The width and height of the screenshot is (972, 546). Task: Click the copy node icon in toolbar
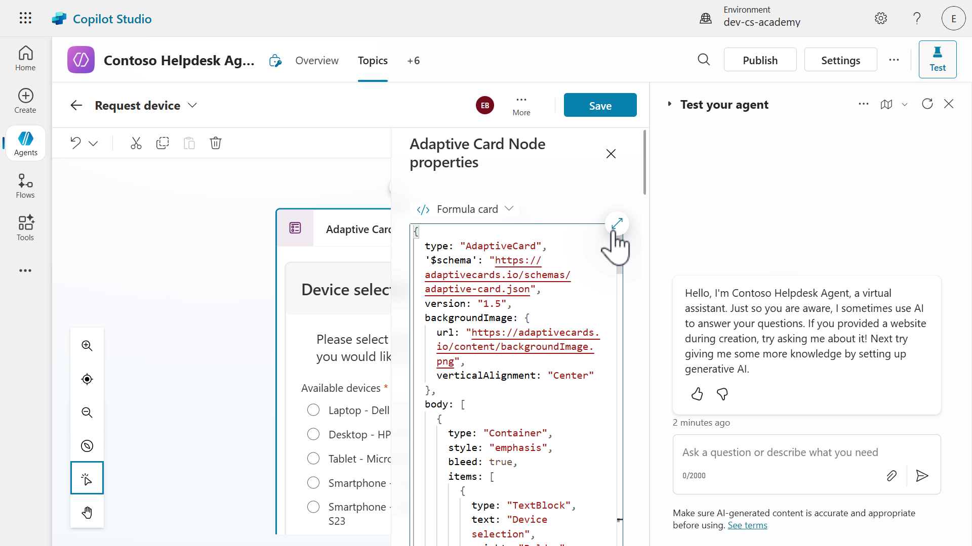163,143
